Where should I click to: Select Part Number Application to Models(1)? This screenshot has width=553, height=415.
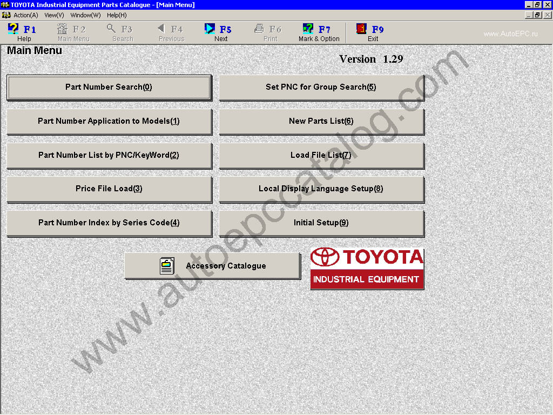pyautogui.click(x=109, y=121)
